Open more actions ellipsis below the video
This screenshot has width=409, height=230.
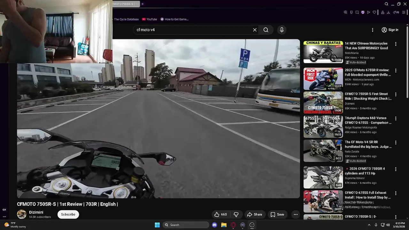[296, 214]
